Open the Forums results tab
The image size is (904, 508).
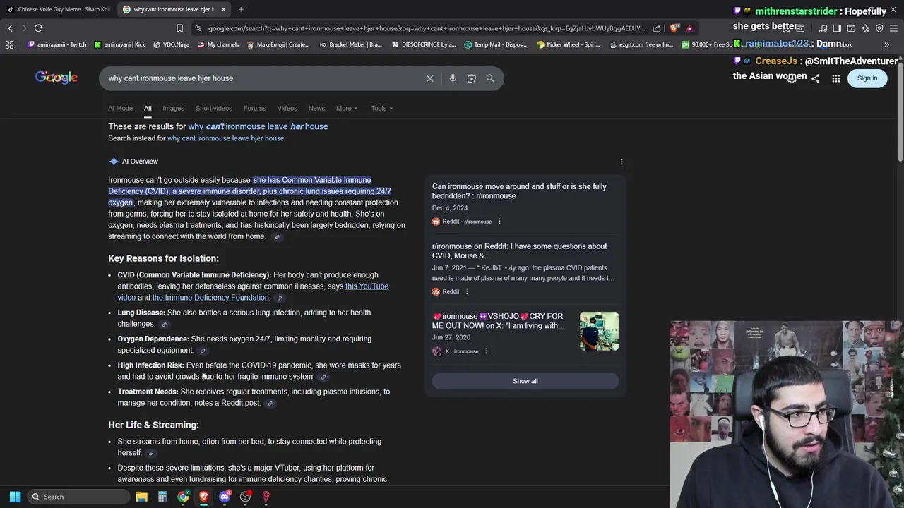click(x=254, y=108)
